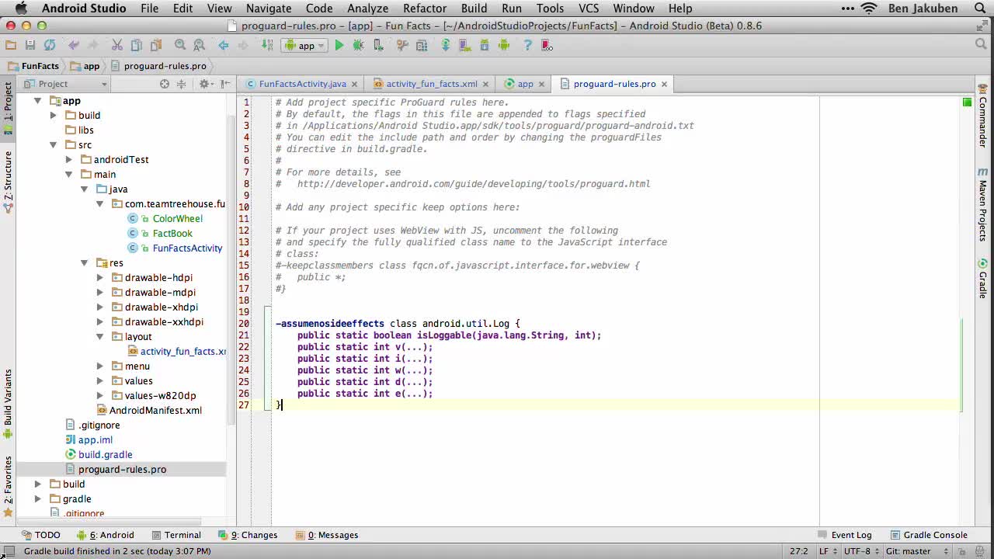Collapse the layout folder arrow
This screenshot has height=559, width=994.
(99, 337)
